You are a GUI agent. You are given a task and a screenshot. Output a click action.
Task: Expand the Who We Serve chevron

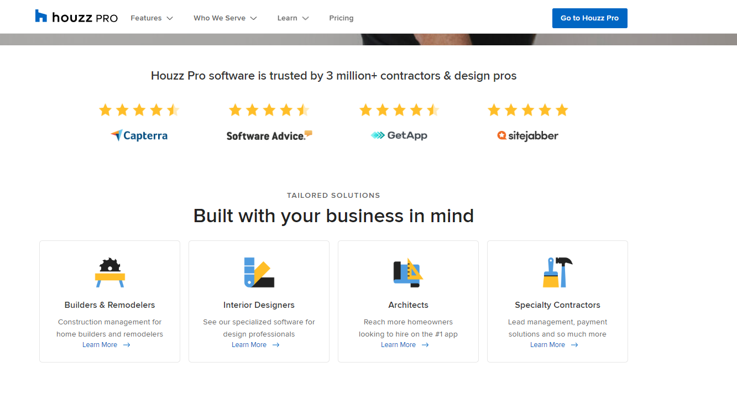[254, 18]
